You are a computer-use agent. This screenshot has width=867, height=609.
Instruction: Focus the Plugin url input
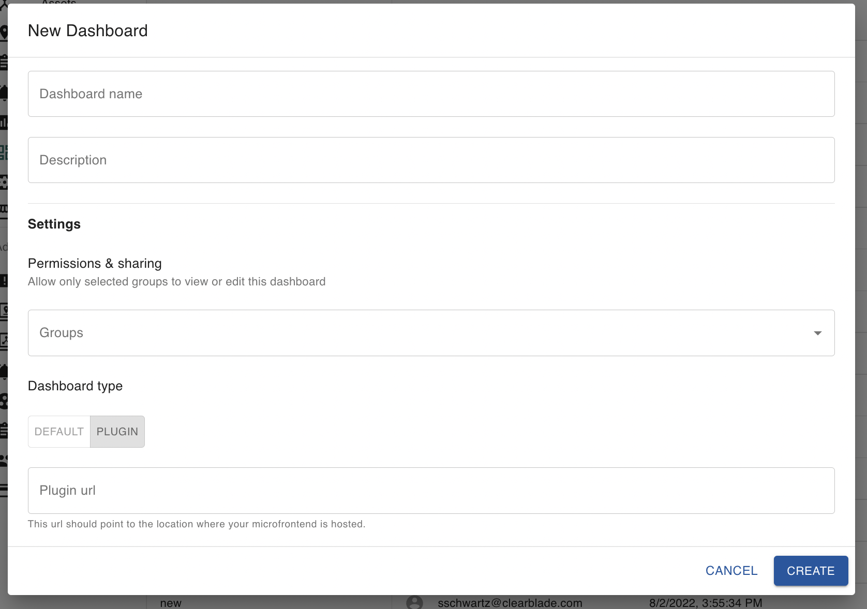[431, 491]
